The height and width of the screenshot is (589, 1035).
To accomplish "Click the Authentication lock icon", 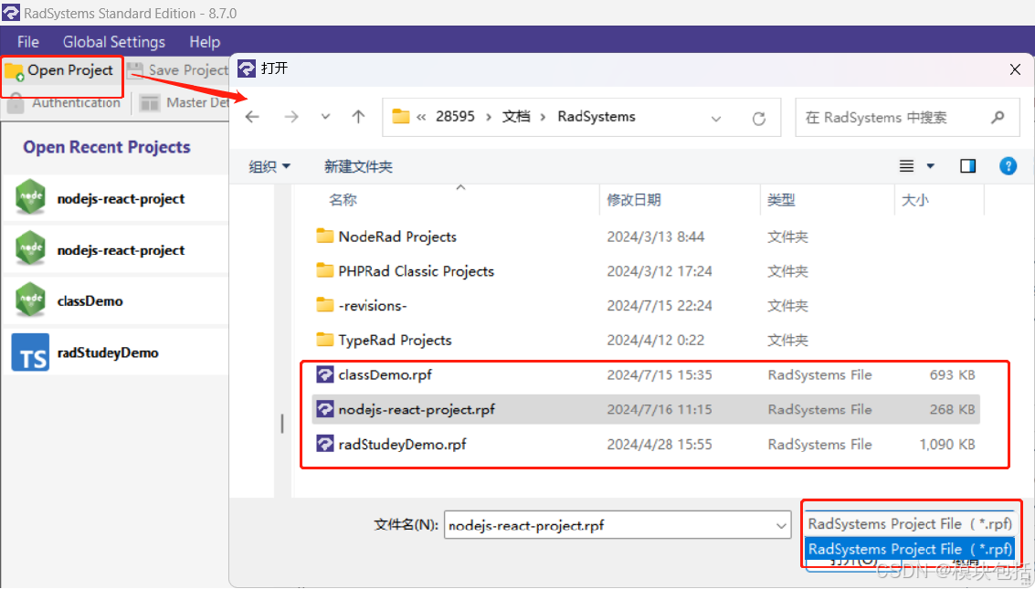I will click(x=13, y=102).
